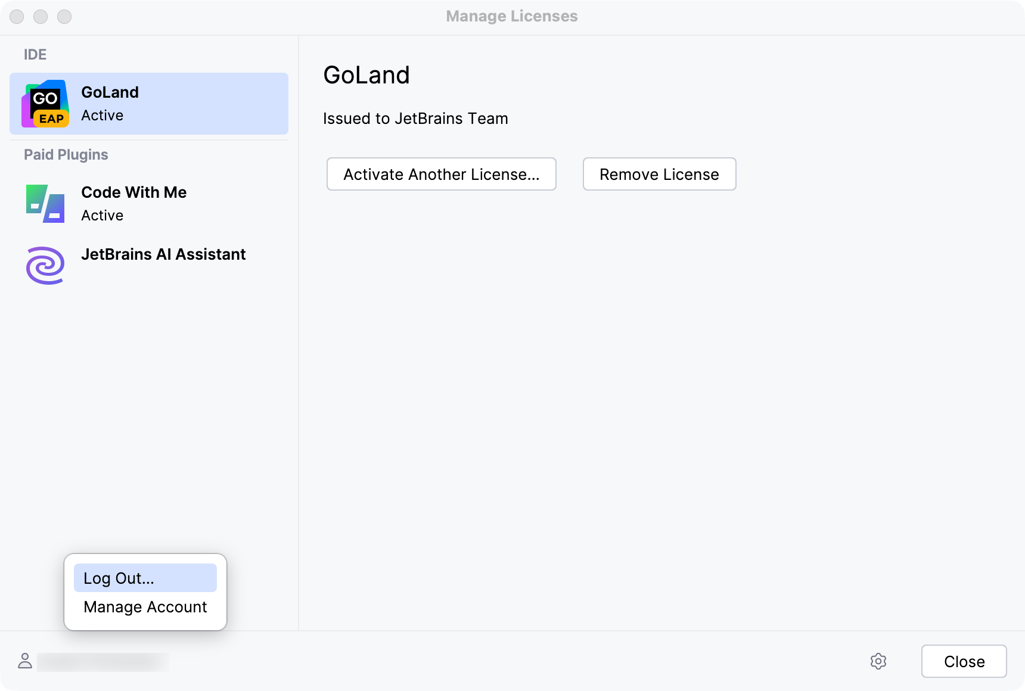Screen dimensions: 1025x691
Task: Click the Issued to JetBrains Team text
Action: [415, 119]
